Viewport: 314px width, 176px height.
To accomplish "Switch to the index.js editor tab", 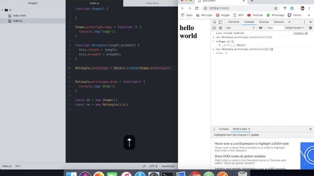I will [94, 3].
